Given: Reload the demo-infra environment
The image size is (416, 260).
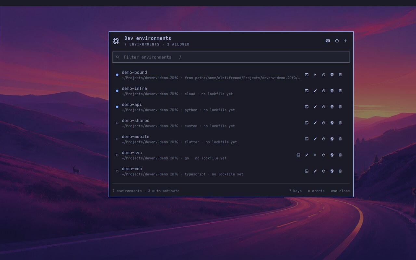Looking at the screenshot, I should 323,91.
